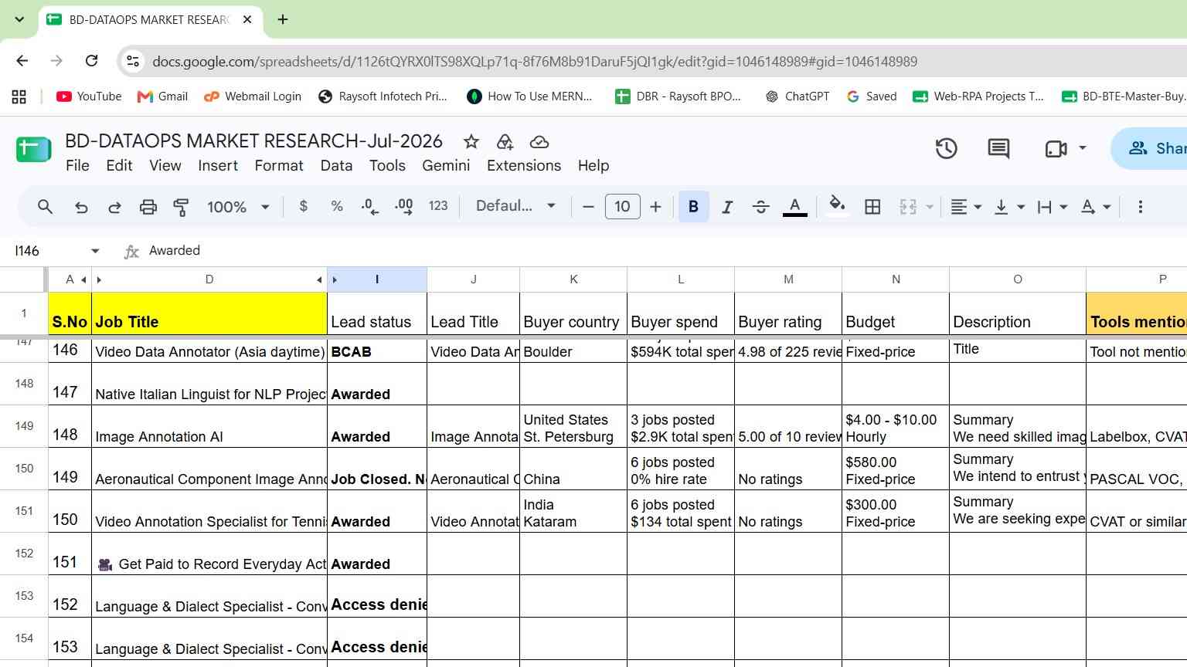The image size is (1187, 667).
Task: Expand hidden columns between D and I
Action: [x=327, y=279]
